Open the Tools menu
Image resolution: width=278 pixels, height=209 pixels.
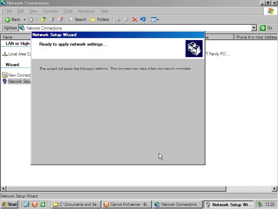tap(68, 11)
